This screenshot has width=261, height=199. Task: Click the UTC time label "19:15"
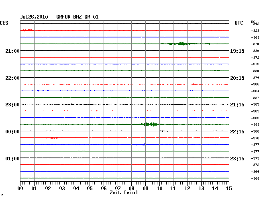click(x=237, y=51)
